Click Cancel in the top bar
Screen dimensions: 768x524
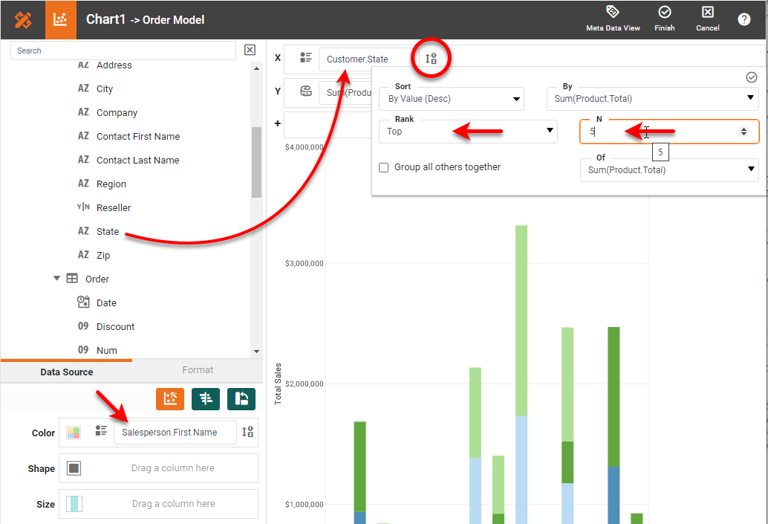tap(707, 19)
